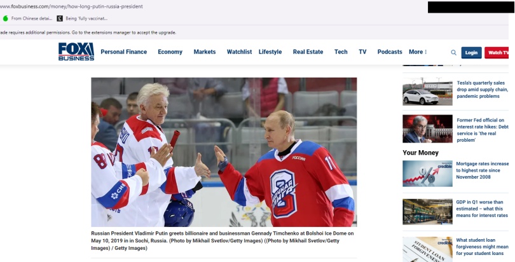Image resolution: width=515 pixels, height=262 pixels.
Task: Open the student loan forgiveness thumbnail
Action: [427, 249]
